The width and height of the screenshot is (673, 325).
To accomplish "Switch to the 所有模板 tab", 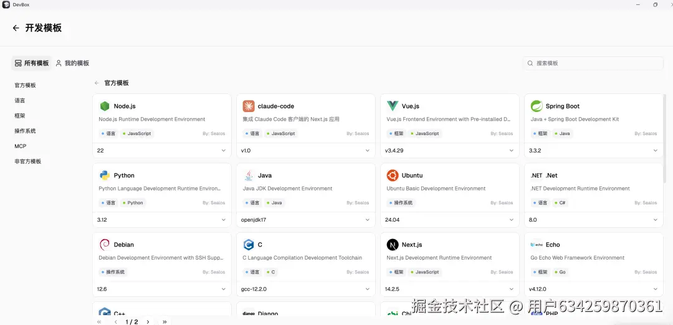I will click(x=31, y=63).
